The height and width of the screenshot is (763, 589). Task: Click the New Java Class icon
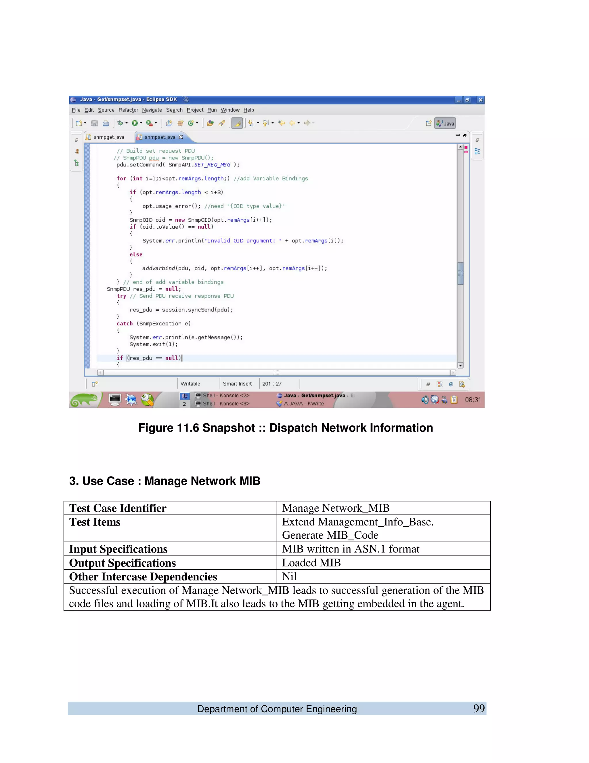[191, 123]
